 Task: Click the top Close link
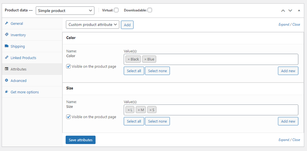296,24
